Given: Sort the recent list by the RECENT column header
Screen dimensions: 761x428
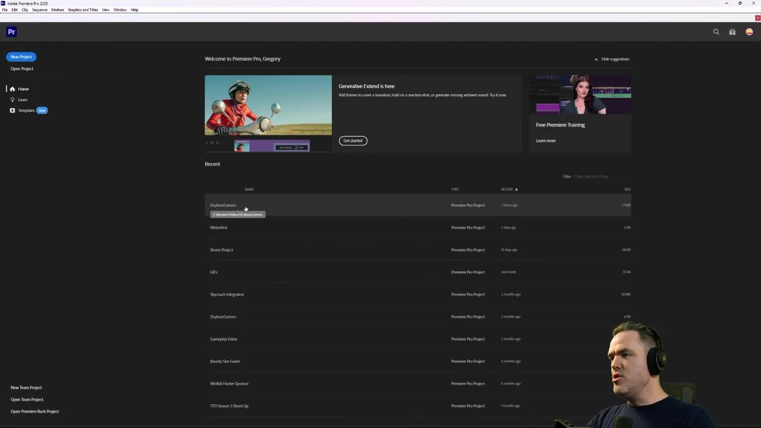Looking at the screenshot, I should coord(507,190).
